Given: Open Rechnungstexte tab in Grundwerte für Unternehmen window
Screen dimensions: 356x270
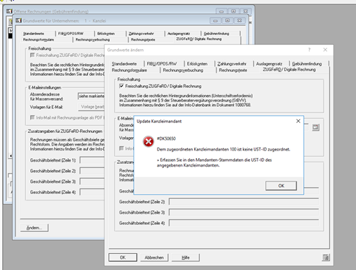Looking at the screenshot, I should (x=143, y=39).
